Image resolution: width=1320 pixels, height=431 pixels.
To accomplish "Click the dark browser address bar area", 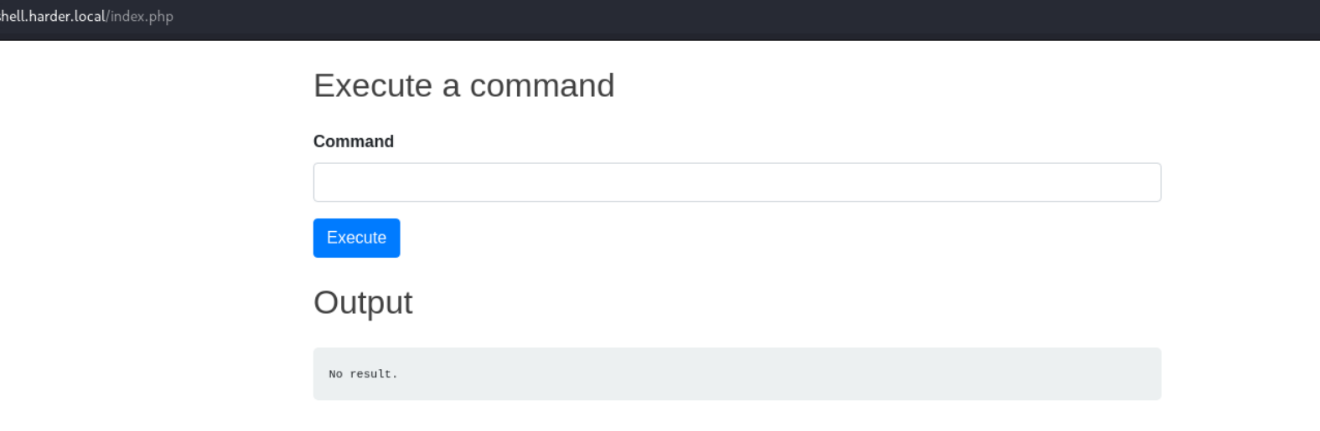I will pyautogui.click(x=660, y=18).
